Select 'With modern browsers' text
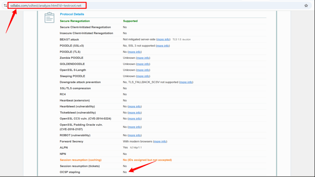The width and height of the screenshot is (315, 177). pyautogui.click(x=138, y=141)
